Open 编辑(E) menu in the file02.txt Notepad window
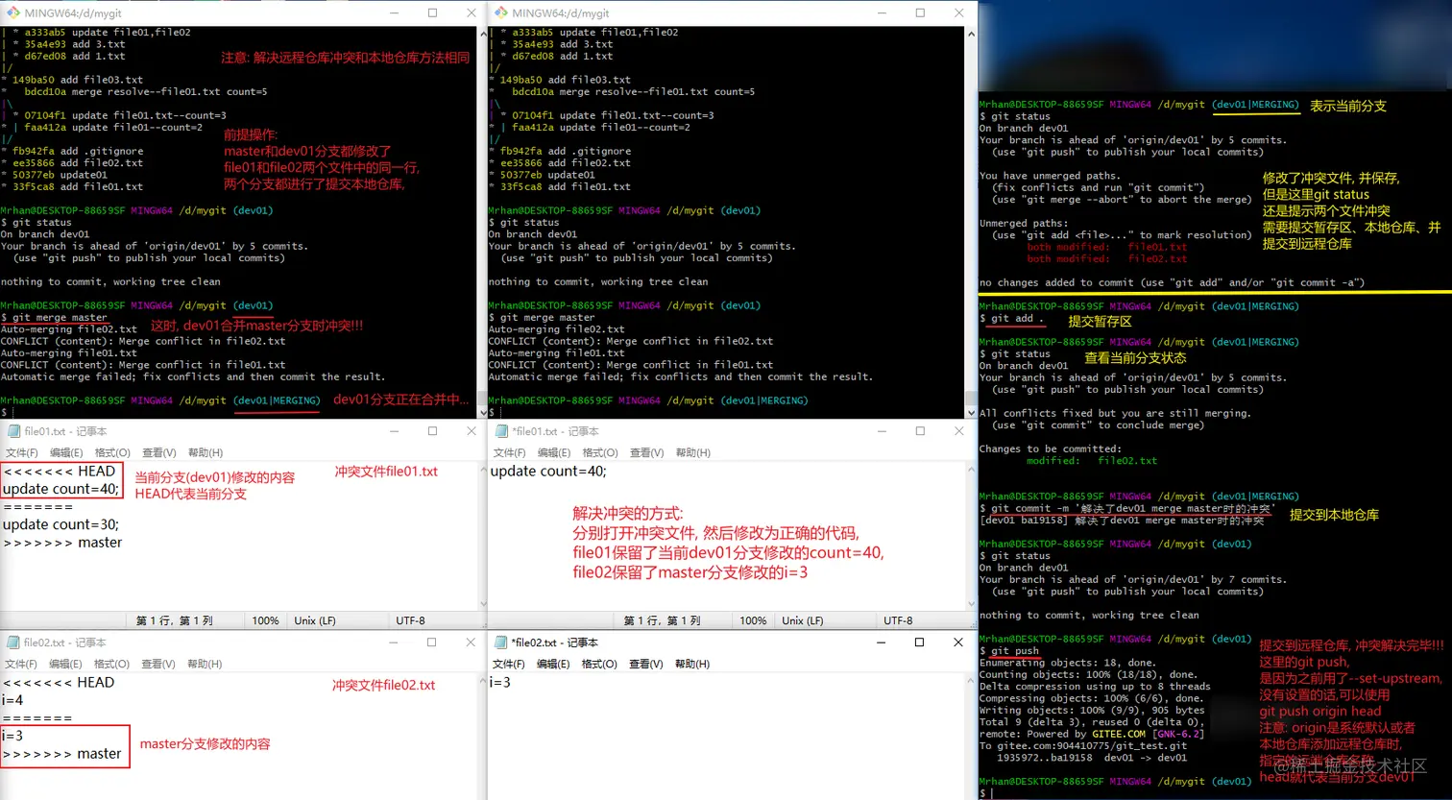 point(66,664)
